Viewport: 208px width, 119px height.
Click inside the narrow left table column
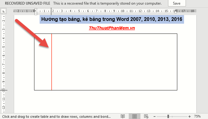point(43,62)
